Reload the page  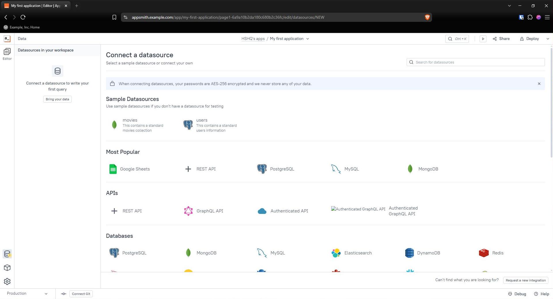(23, 17)
